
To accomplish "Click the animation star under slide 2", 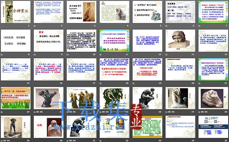I will pos(35,26).
